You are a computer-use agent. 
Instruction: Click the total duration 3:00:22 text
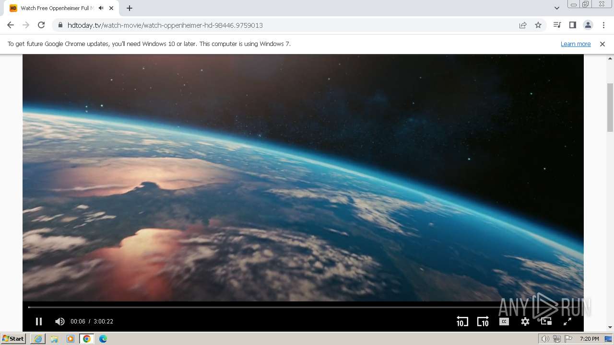click(x=103, y=322)
